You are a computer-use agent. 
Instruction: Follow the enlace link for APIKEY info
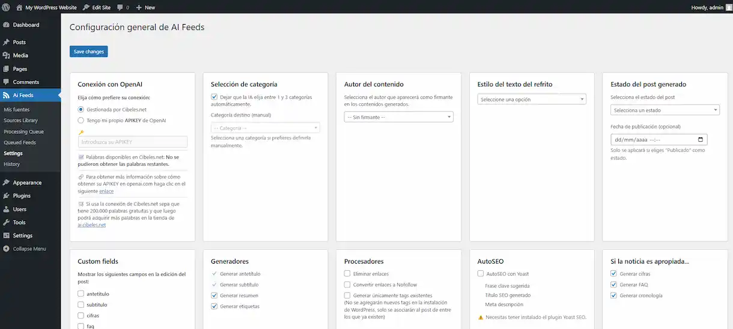tap(106, 191)
